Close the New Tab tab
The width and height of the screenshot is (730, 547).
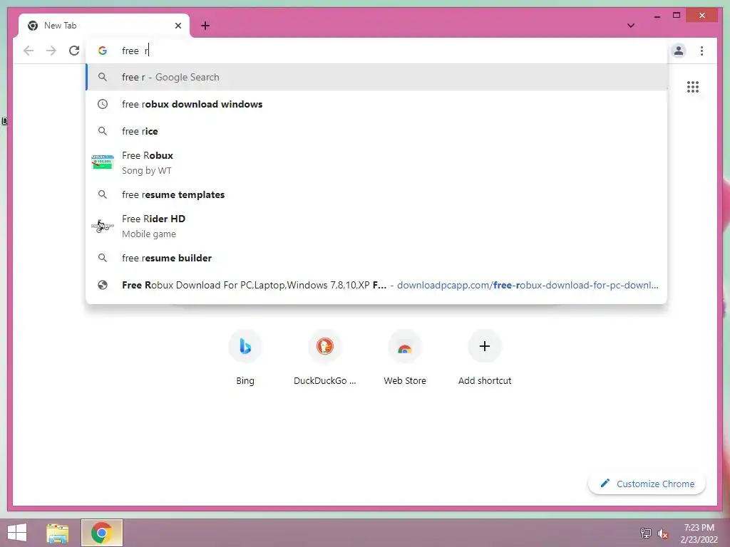(178, 26)
